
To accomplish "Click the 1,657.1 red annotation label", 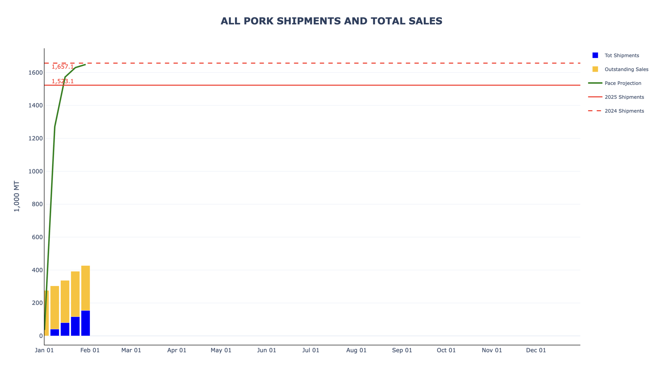I will point(63,67).
